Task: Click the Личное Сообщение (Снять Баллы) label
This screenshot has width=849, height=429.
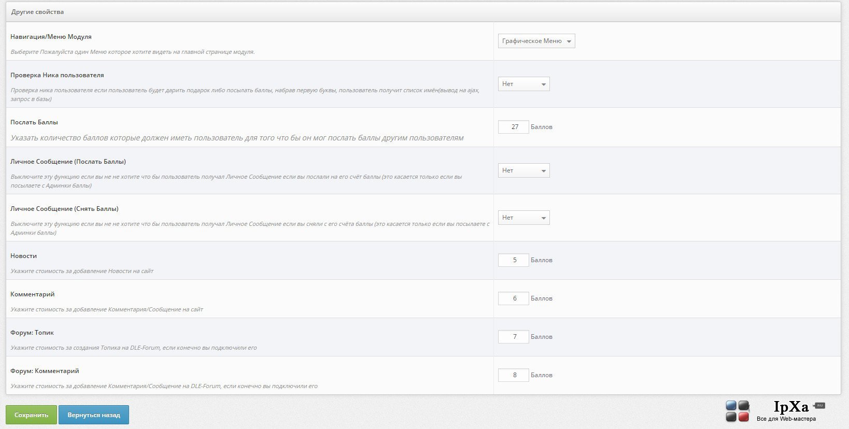Action: [x=64, y=209]
